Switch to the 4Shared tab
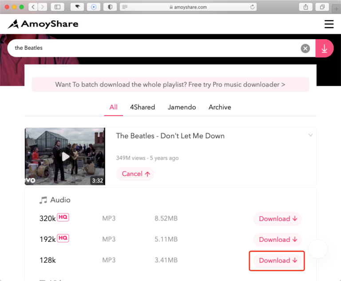 pyautogui.click(x=143, y=107)
